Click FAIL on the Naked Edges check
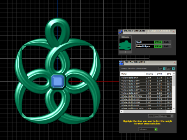Image resolution: width=187 pixels, height=140 pixels. [x=166, y=46]
